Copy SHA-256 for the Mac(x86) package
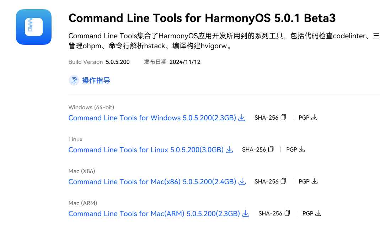The height and width of the screenshot is (230, 380). (x=283, y=181)
